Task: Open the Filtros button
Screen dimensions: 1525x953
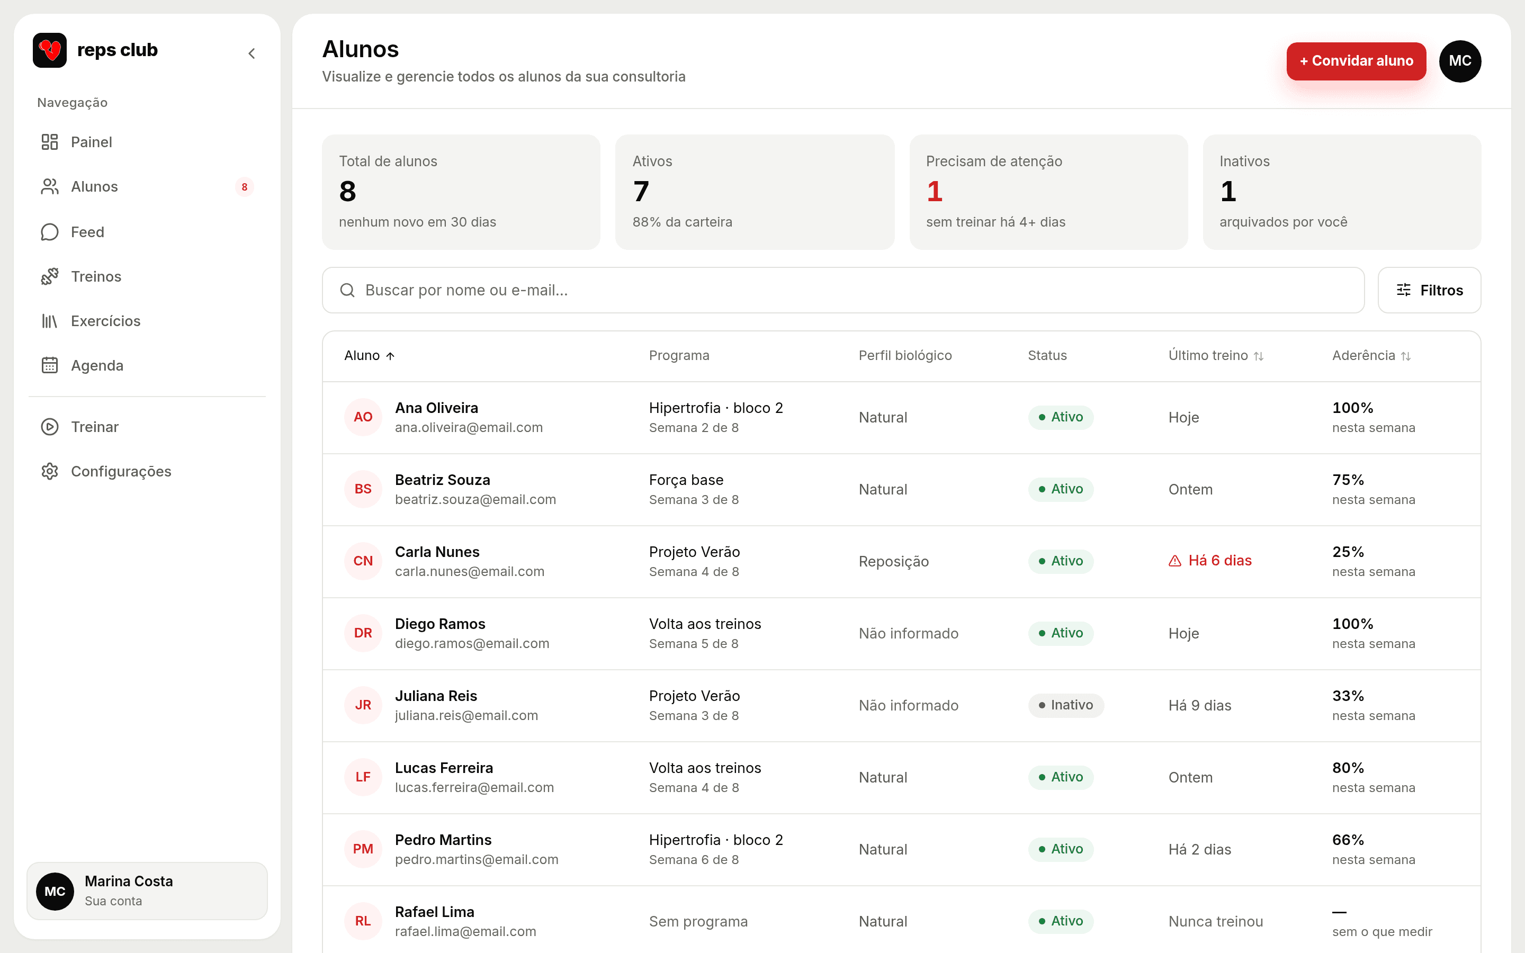Action: coord(1429,290)
